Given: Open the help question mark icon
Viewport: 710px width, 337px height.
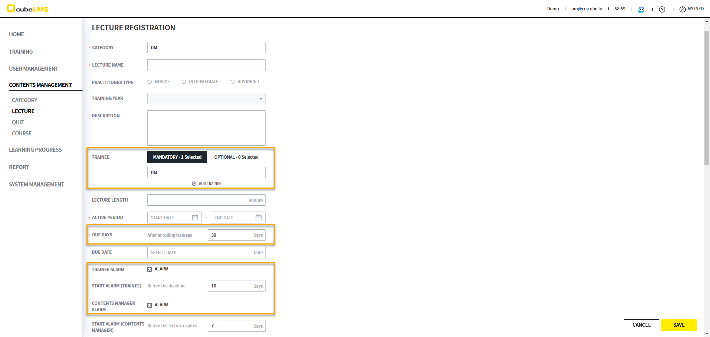Looking at the screenshot, I should (x=662, y=9).
